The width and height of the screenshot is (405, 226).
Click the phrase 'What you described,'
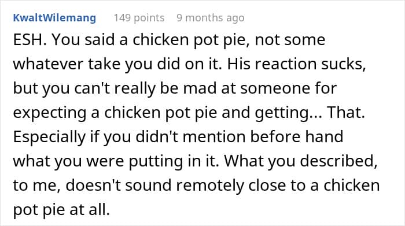click(x=301, y=161)
